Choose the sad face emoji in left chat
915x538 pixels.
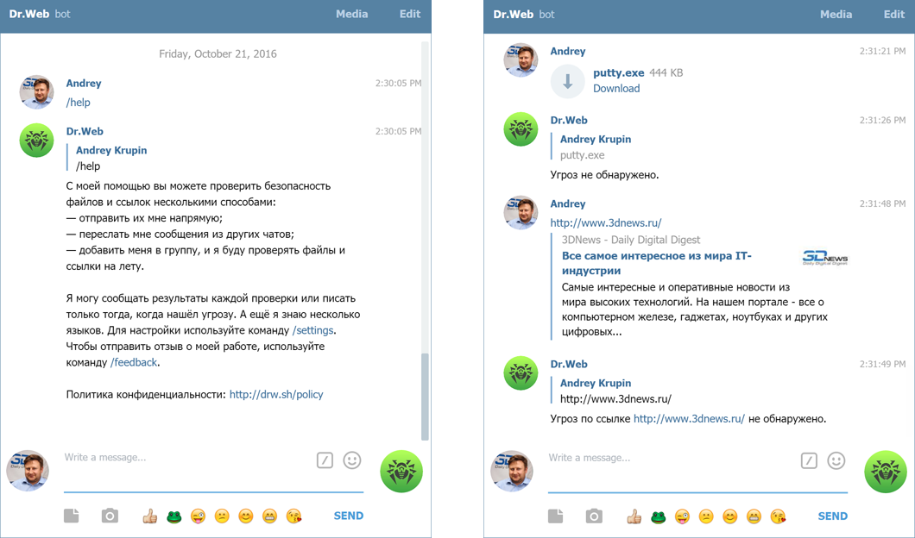(222, 516)
